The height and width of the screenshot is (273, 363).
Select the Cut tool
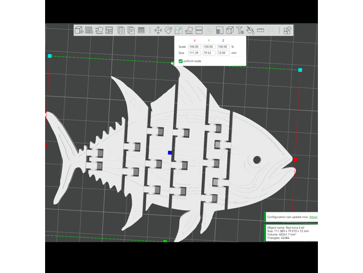pos(199,30)
